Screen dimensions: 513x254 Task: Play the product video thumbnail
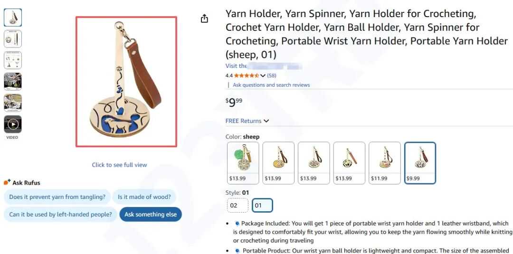point(13,124)
